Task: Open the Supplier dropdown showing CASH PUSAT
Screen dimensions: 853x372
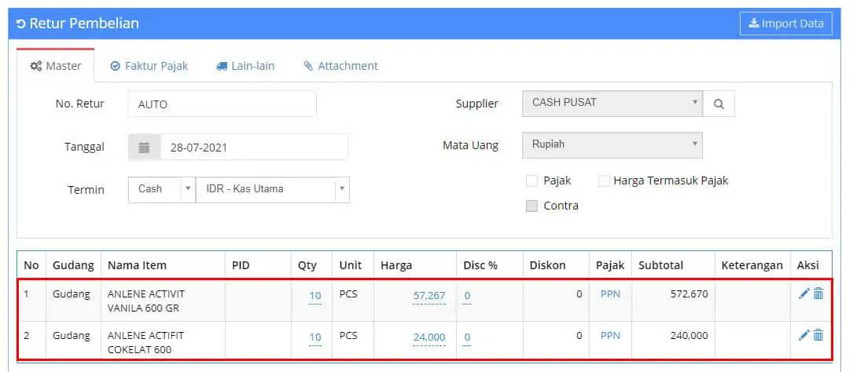Action: 612,103
